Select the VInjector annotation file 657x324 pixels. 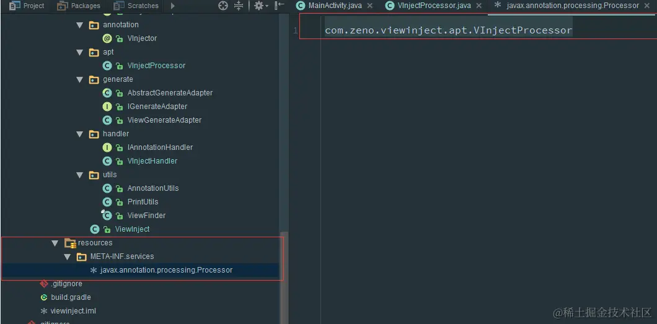tap(142, 38)
